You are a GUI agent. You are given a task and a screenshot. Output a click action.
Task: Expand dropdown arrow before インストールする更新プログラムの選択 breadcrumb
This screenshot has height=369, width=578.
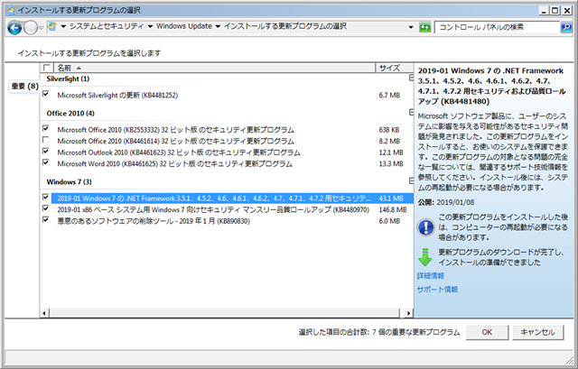click(218, 26)
